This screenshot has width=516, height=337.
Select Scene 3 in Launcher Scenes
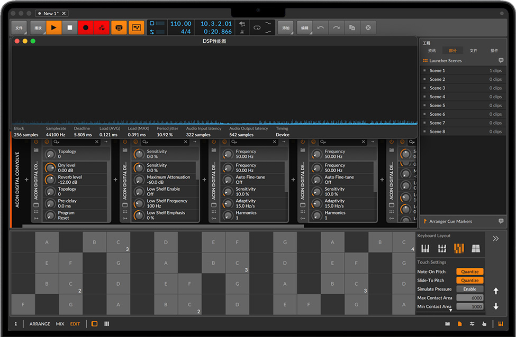(437, 88)
